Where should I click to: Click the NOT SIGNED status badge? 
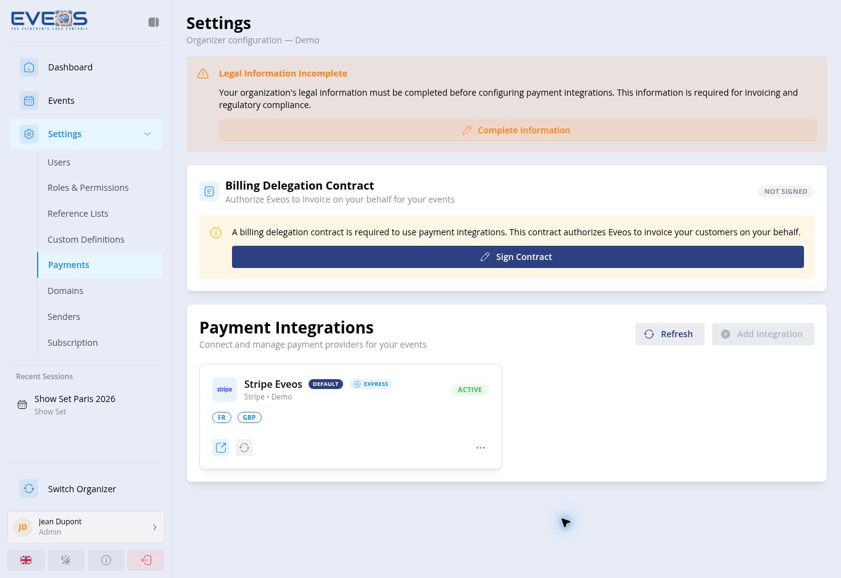(x=785, y=191)
